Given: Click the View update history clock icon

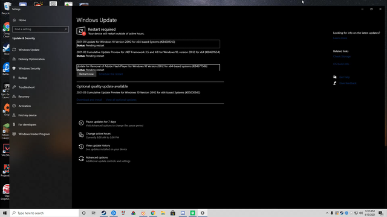Looking at the screenshot, I should 81,146.
